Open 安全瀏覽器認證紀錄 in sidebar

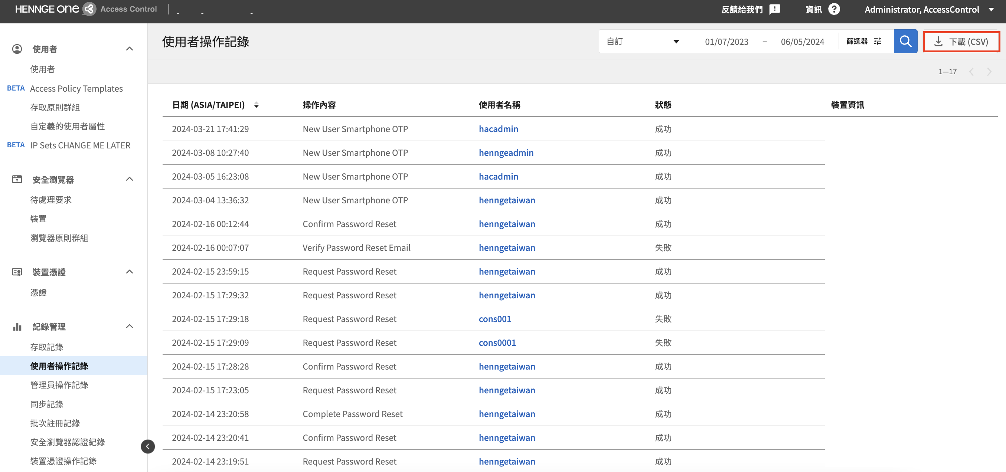(x=68, y=442)
